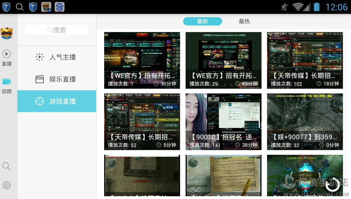Open the 直播 live play icon
The image size is (351, 199).
pyautogui.click(x=7, y=54)
